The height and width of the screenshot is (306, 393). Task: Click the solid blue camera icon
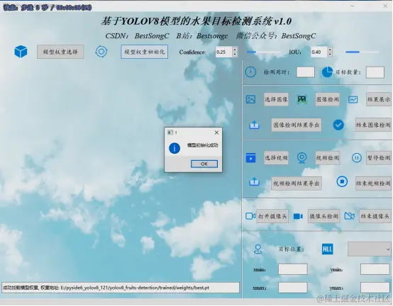[x=298, y=216]
